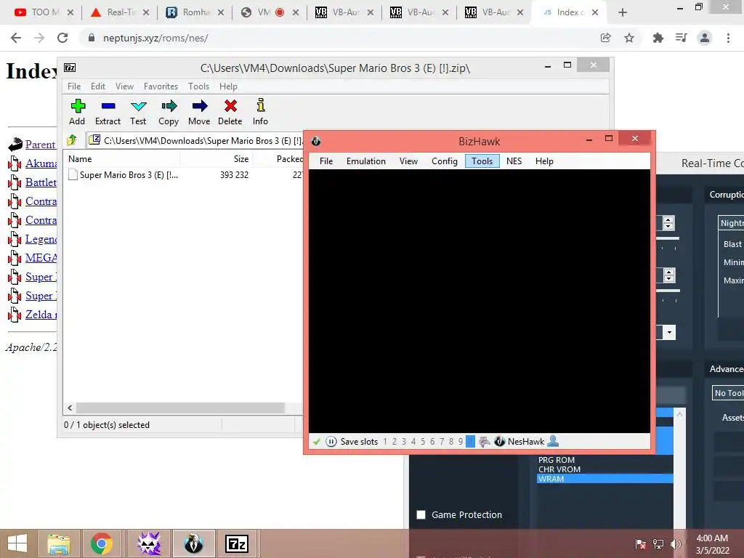Image resolution: width=744 pixels, height=558 pixels.
Task: Open Chrome three-dot menu
Action: (728, 38)
